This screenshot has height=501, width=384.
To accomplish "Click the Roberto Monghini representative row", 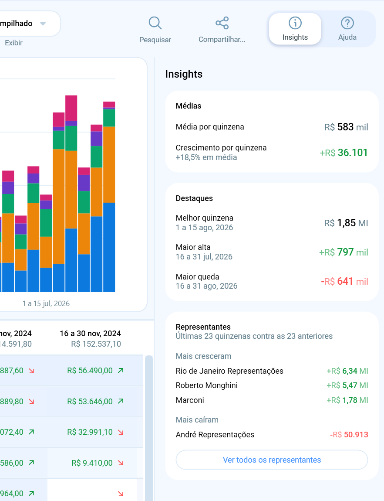I will click(272, 385).
